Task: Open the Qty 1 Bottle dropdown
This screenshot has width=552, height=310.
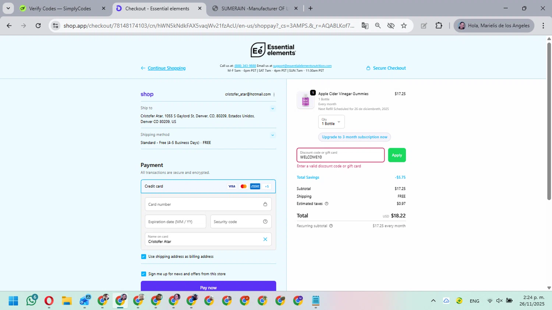Action: [x=331, y=122]
